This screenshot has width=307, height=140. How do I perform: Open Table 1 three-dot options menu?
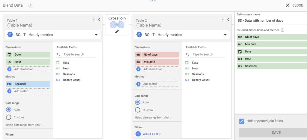click(94, 20)
